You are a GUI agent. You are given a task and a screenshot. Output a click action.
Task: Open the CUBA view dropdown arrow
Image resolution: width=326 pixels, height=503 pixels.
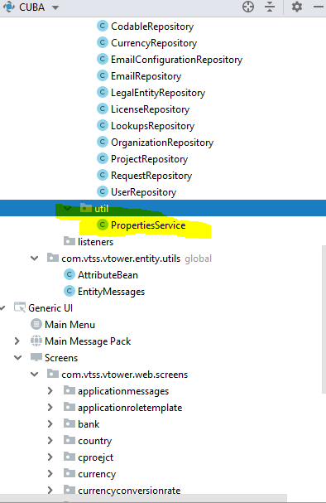coord(55,7)
